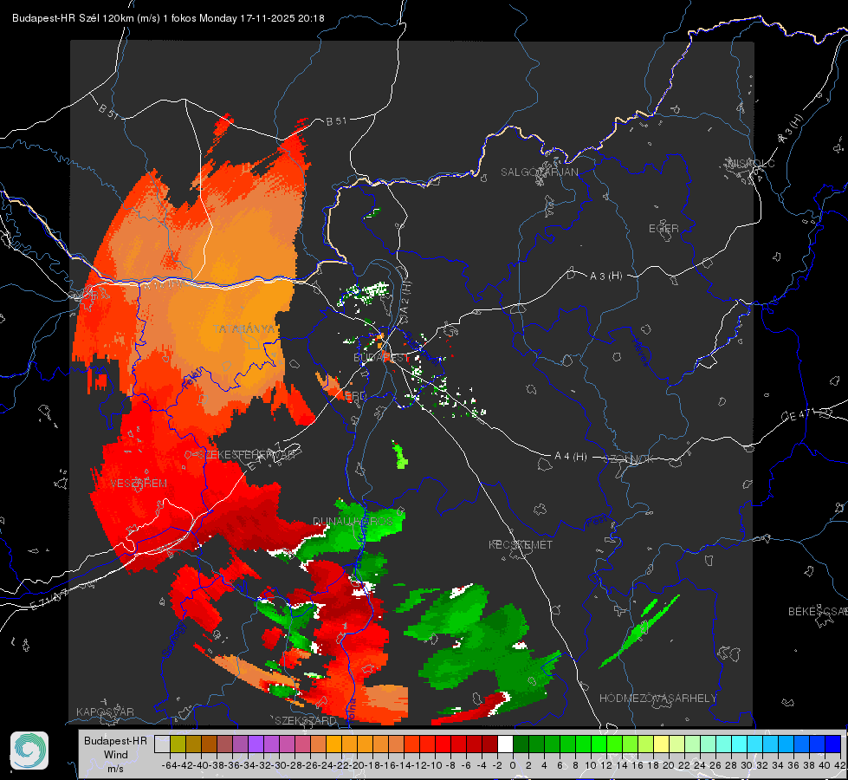
Task: Click the legend label Budapest-HR Wind m/s
Action: (116, 754)
